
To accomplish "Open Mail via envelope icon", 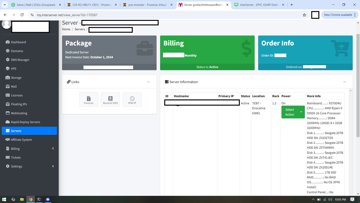I will [x=8, y=87].
